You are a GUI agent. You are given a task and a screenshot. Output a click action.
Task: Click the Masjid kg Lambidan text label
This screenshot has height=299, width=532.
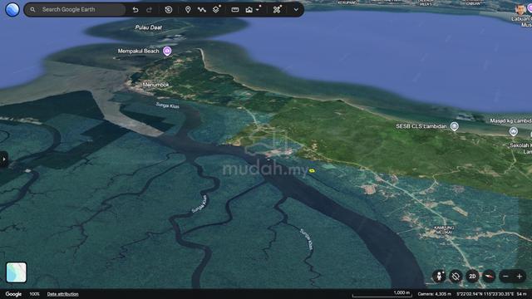(510, 120)
